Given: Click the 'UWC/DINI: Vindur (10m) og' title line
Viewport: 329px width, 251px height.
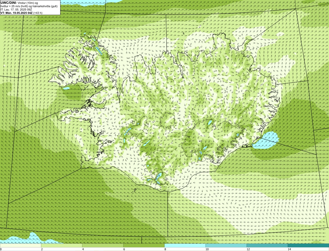Looking at the screenshot, I should point(19,3).
